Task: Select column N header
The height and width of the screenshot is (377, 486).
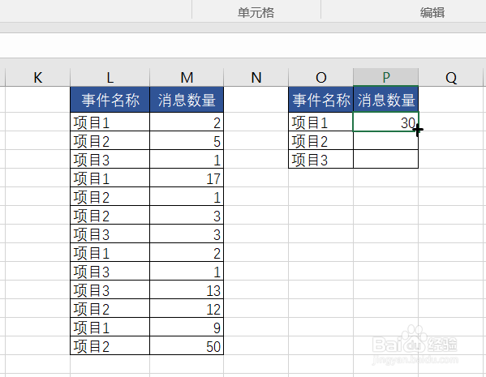Action: click(x=256, y=78)
